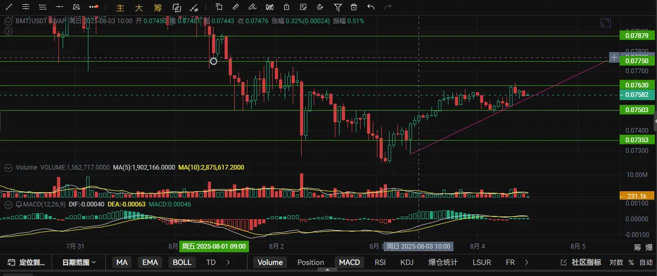Choose the horizontal lines drawing tool

tap(43, 7)
